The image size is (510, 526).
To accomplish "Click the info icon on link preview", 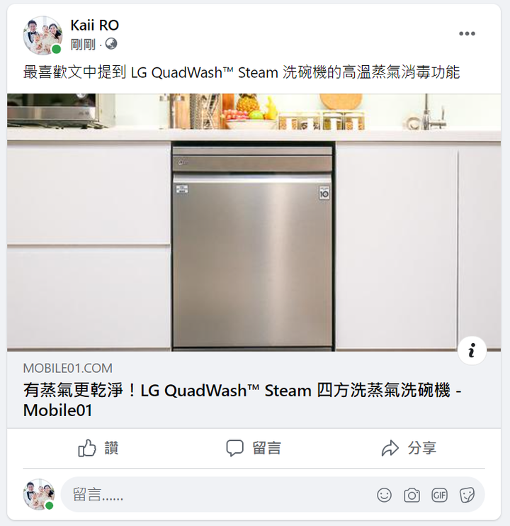I will [x=472, y=351].
